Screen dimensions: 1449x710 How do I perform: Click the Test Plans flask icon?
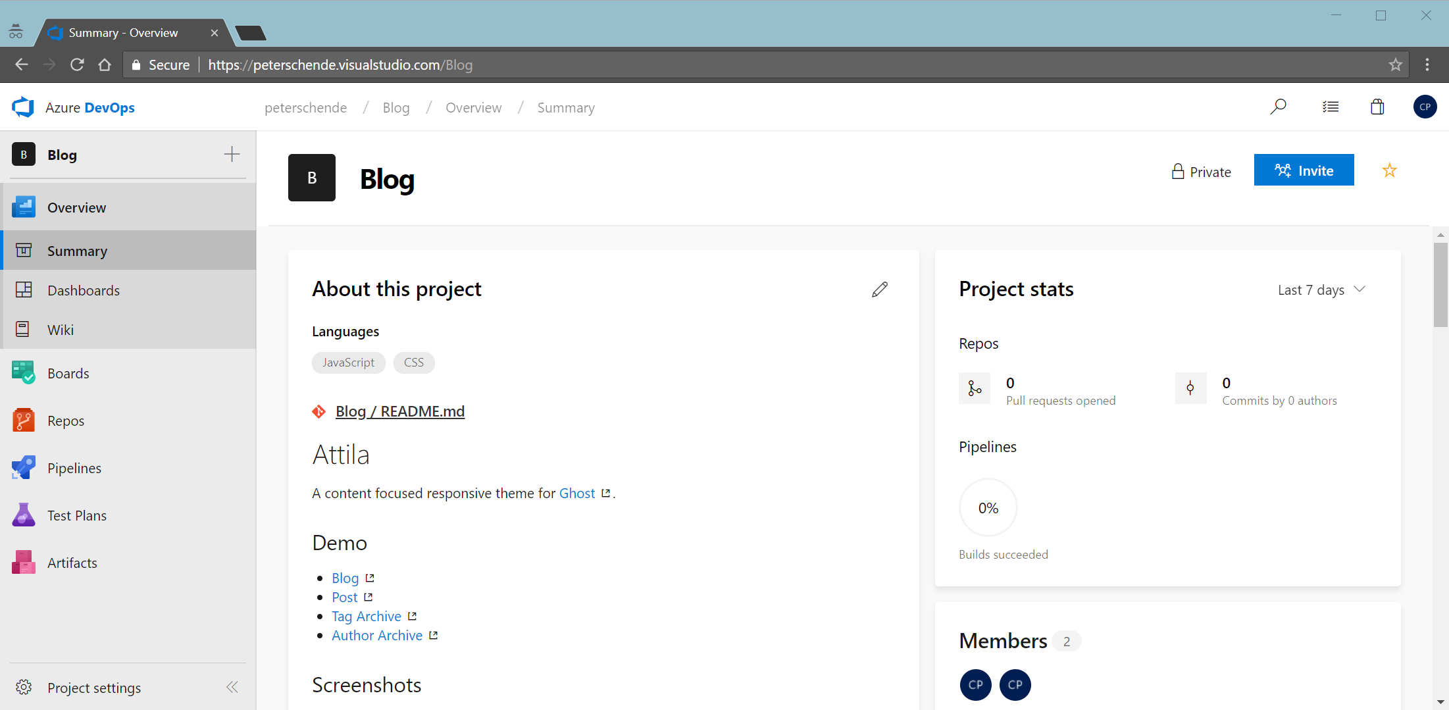[x=24, y=515]
